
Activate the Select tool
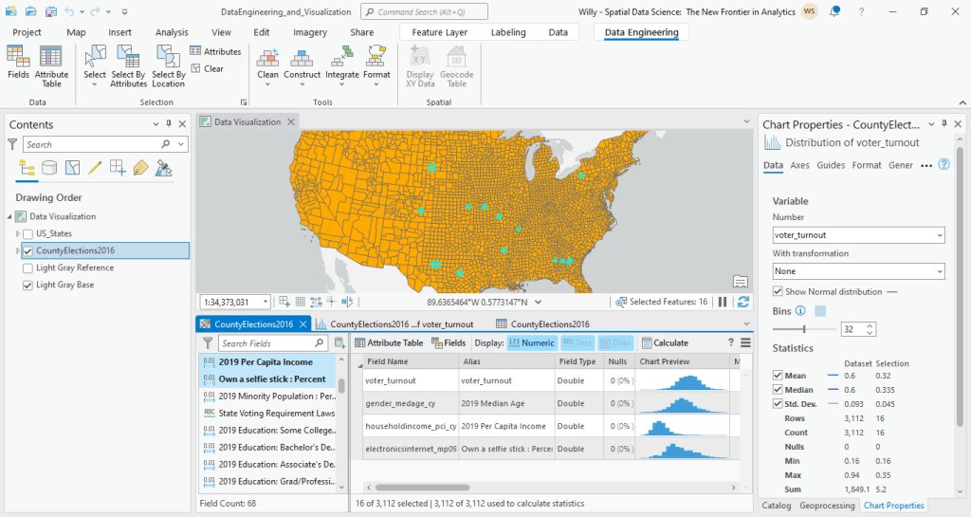[x=95, y=65]
